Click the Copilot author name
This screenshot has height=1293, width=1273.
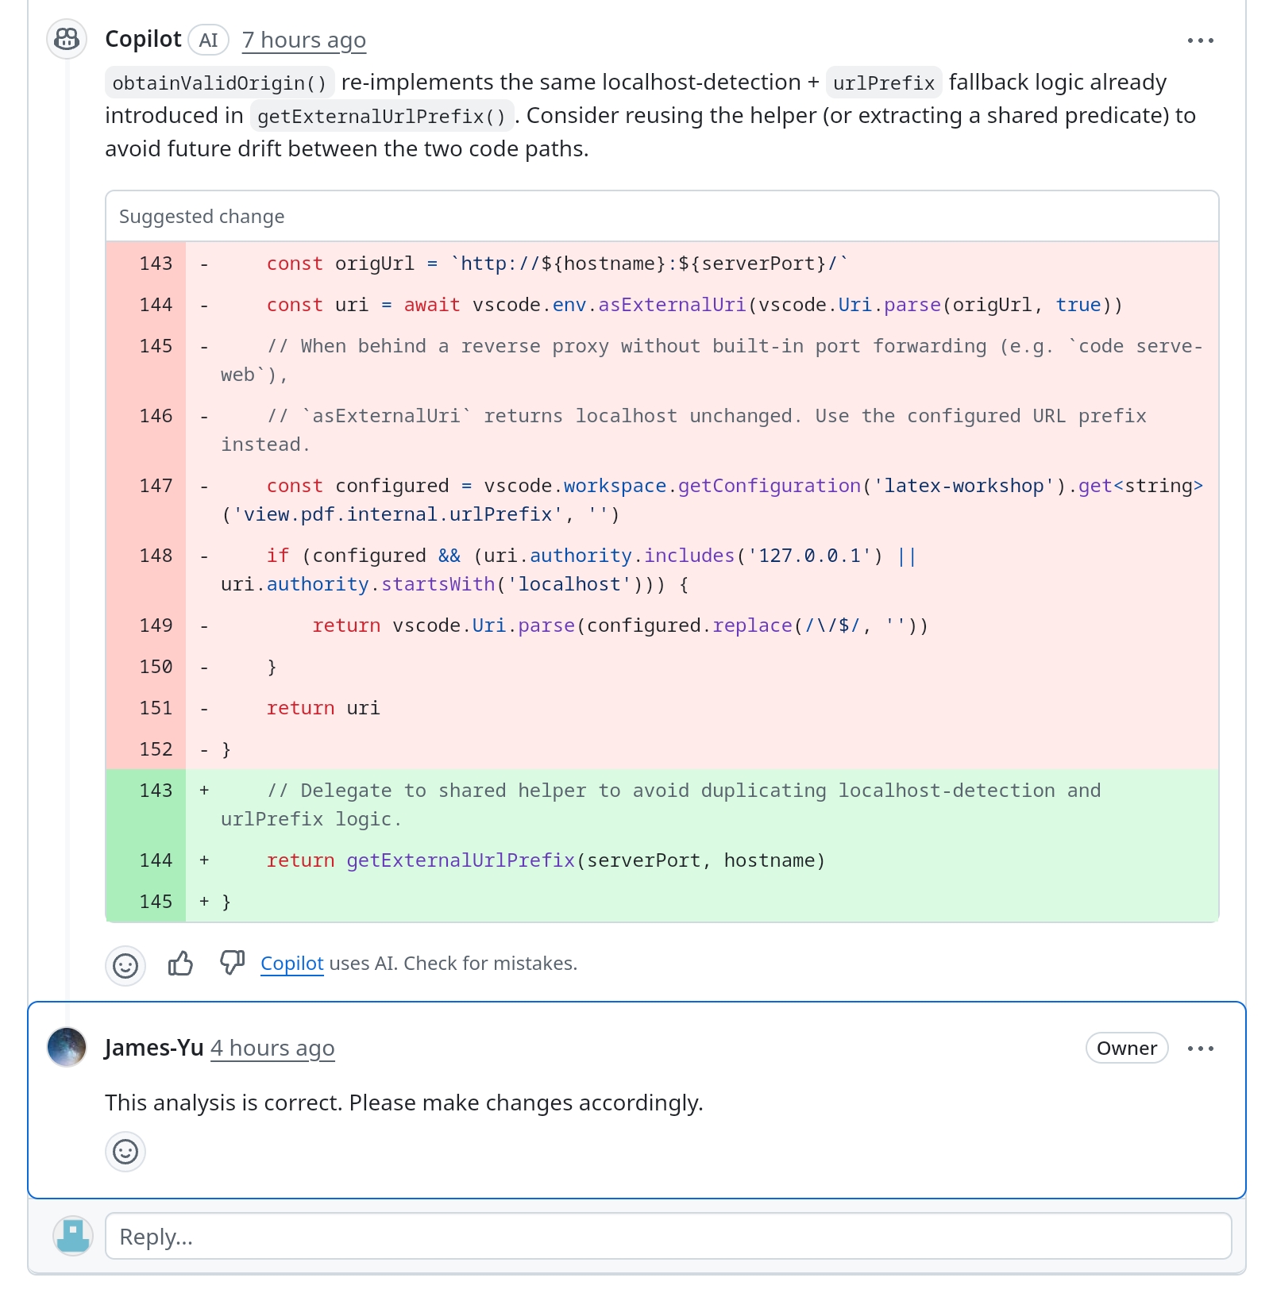coord(143,39)
